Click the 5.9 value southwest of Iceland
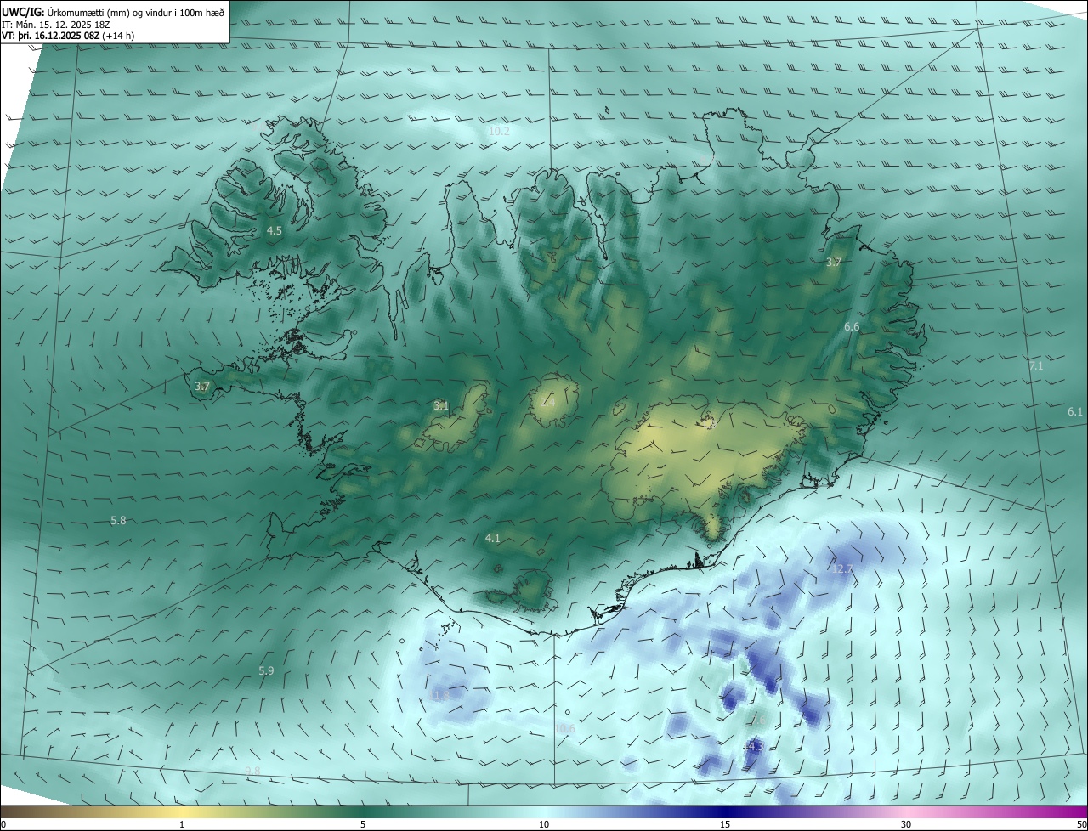 click(266, 670)
